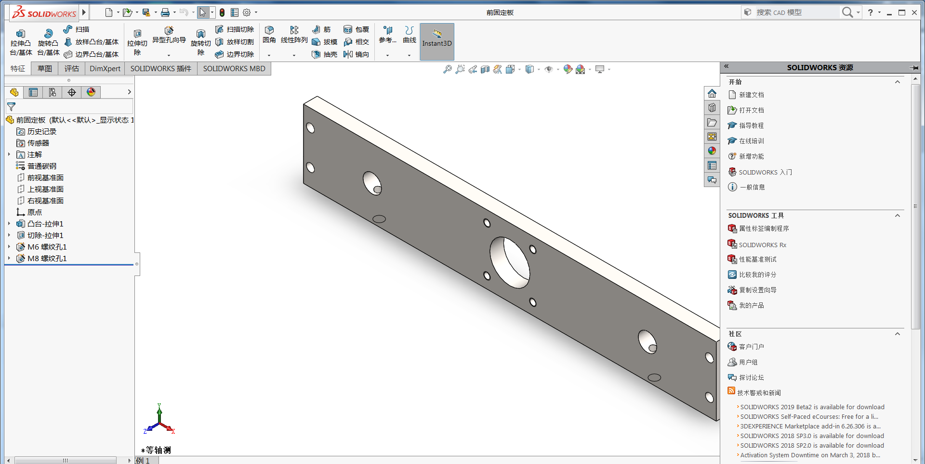Screen dimensions: 925x464
Task: Open the SOLIDWORKS MBD tab
Action: [234, 68]
